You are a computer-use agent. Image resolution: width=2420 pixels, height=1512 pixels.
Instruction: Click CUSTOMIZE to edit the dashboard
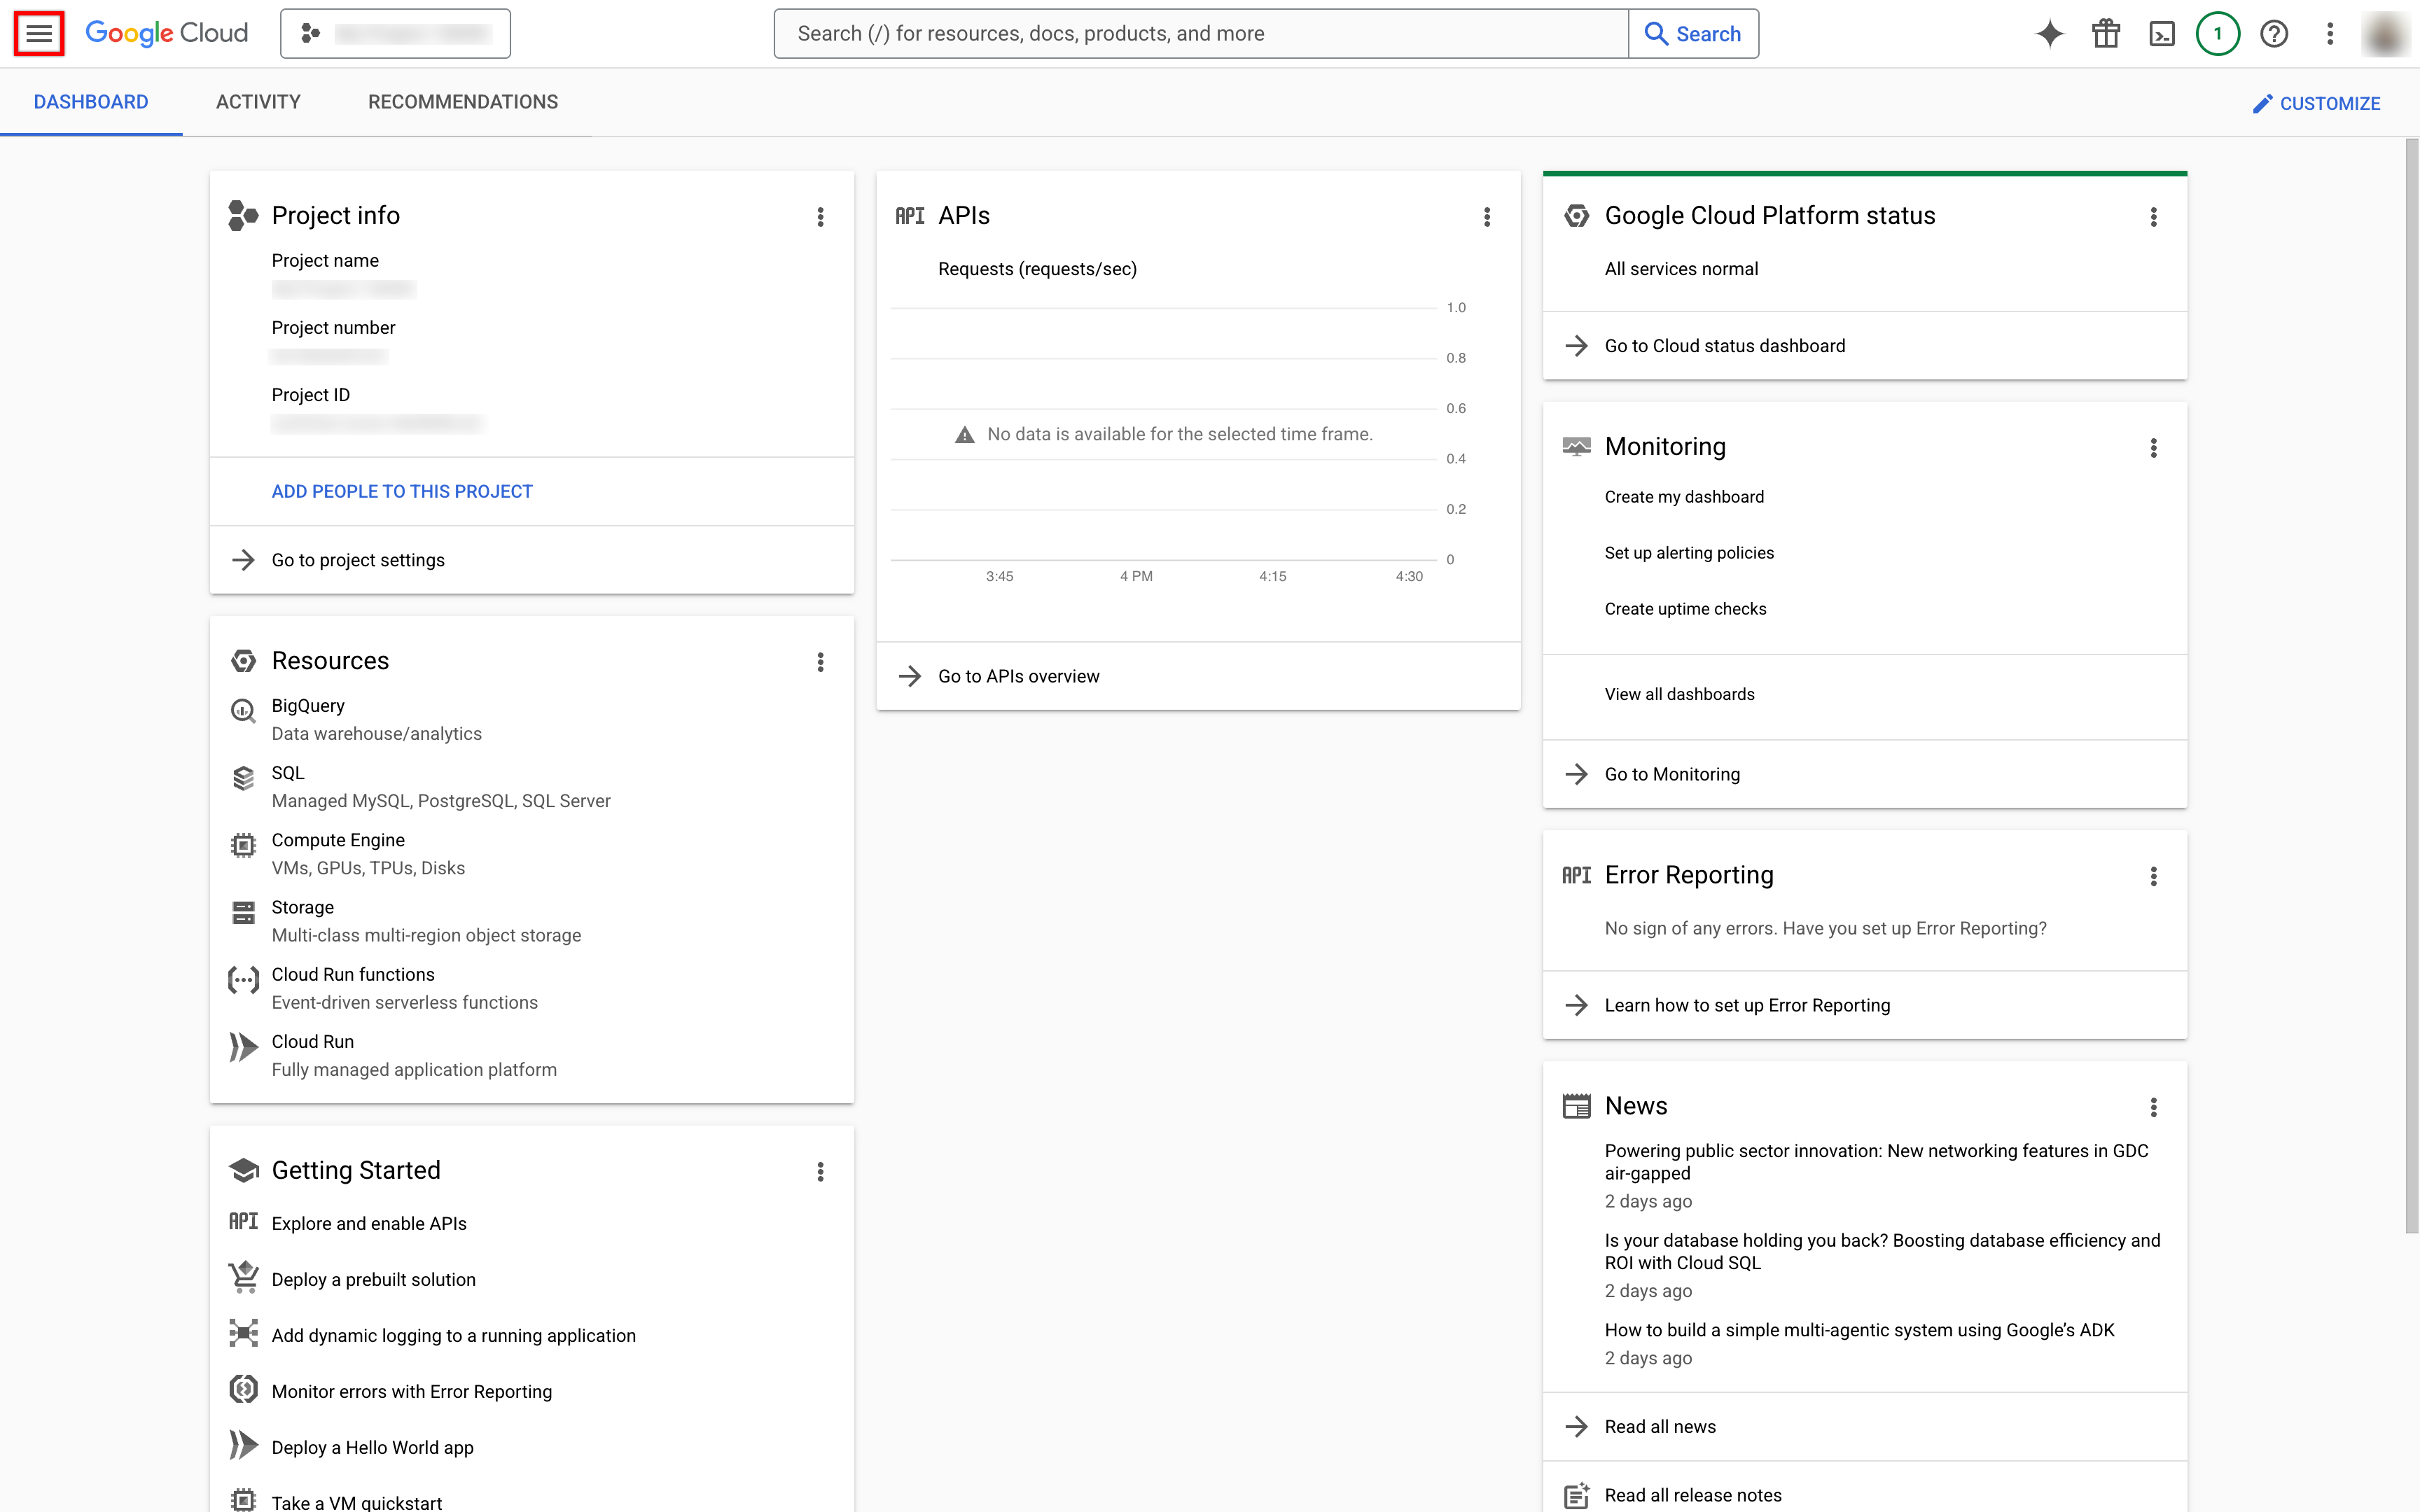tap(2316, 103)
